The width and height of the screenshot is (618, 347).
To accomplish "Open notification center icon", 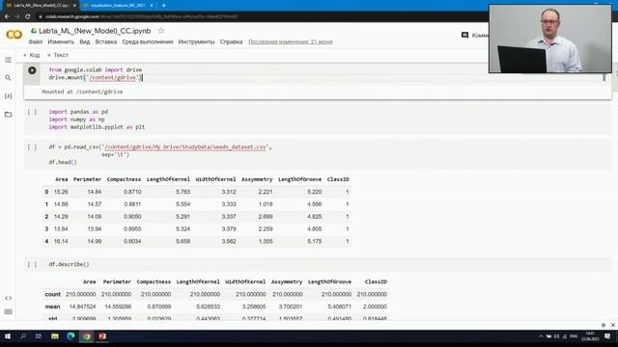I will point(607,336).
